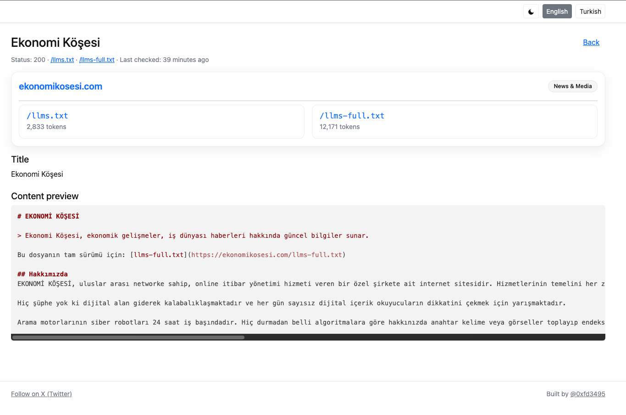This screenshot has height=415, width=626.
Task: Click the line starting 'Arama motorlarının siber'
Action: coord(311,322)
